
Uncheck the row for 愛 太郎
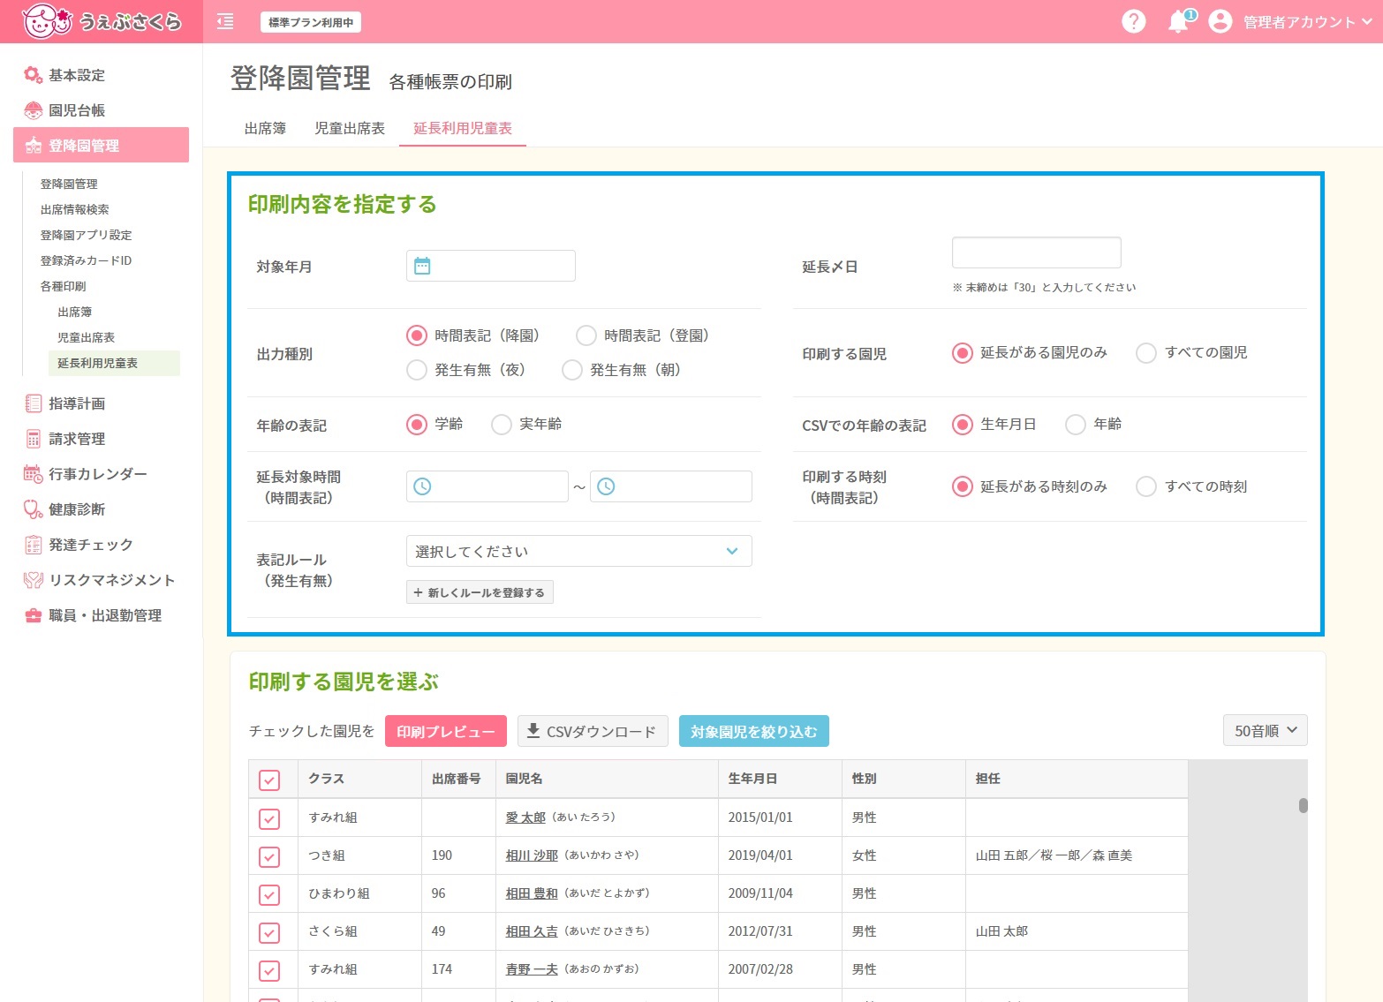click(269, 818)
